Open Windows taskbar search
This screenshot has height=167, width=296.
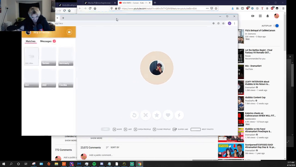point(11,164)
